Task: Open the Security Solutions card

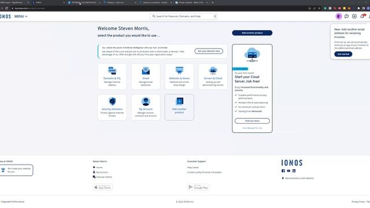Action: (112, 107)
